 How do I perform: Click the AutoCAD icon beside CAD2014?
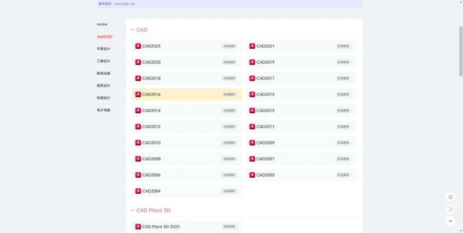(x=138, y=110)
